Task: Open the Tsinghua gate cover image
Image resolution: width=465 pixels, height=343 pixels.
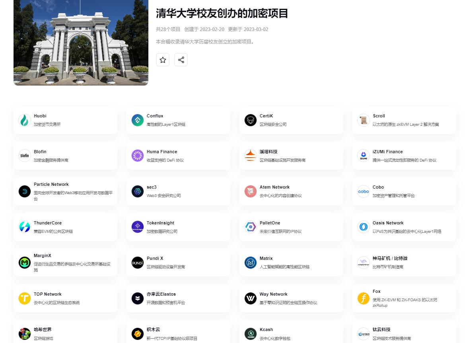Action: (81, 42)
